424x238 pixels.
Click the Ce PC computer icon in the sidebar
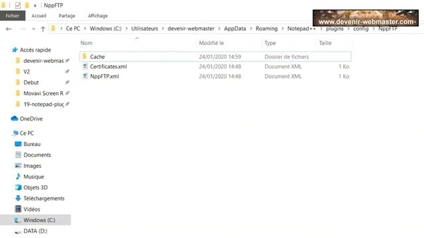tap(15, 133)
